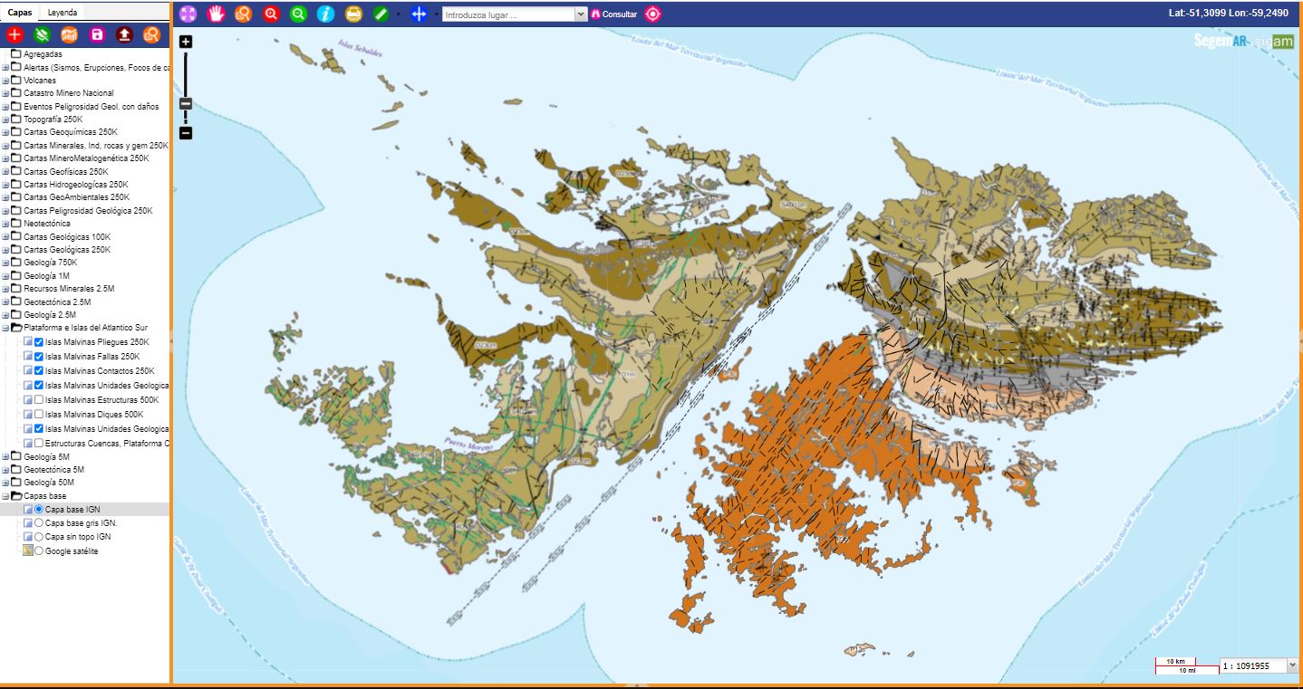
Task: Open the map scale dropdown
Action: 1290,665
